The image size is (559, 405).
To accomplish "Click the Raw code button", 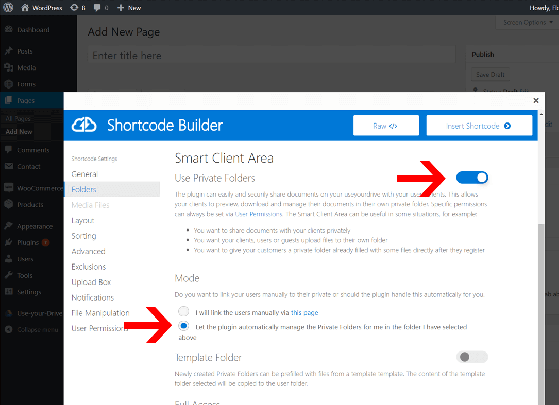I will pyautogui.click(x=386, y=126).
